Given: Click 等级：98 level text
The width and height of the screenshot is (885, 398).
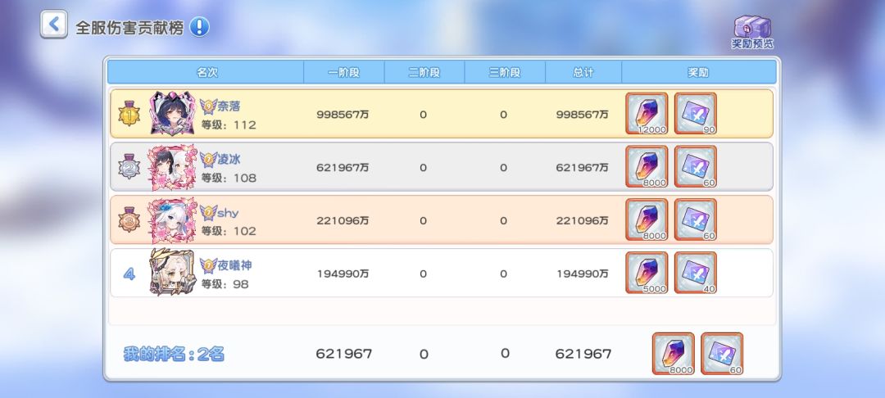Looking at the screenshot, I should 225,283.
